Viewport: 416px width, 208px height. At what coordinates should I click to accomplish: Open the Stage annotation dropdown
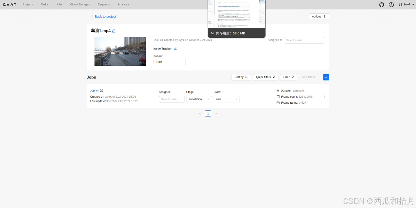click(199, 99)
